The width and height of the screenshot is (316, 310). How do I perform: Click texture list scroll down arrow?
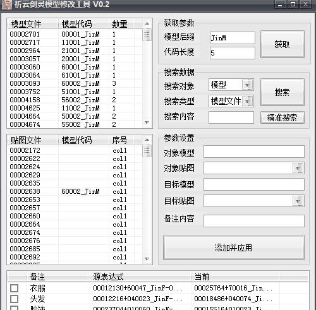pos(147,259)
